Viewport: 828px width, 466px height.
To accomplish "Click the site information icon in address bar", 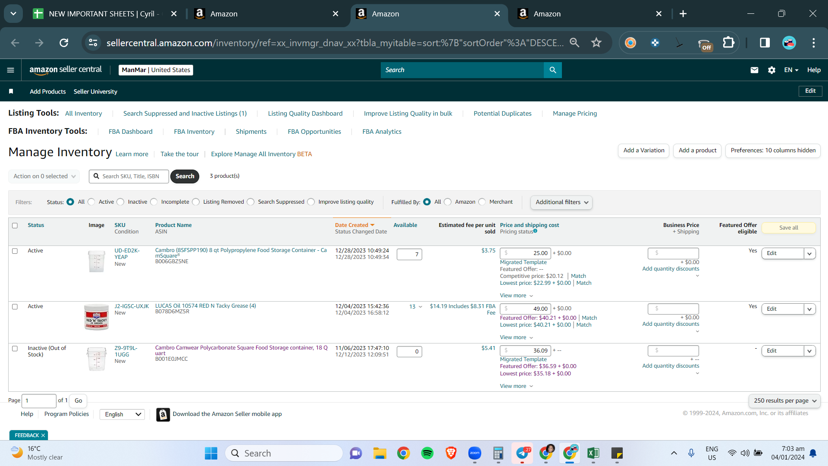I will (x=93, y=43).
